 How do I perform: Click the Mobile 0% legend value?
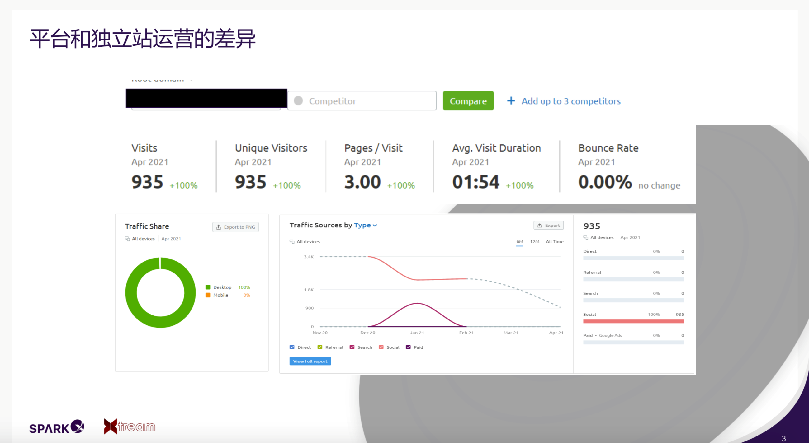pyautogui.click(x=247, y=295)
